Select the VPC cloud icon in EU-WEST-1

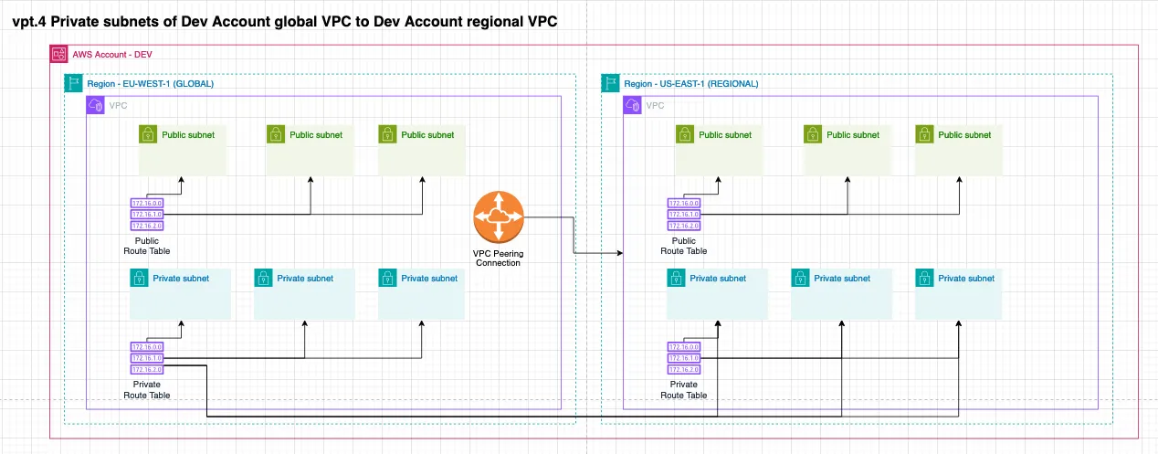point(96,106)
